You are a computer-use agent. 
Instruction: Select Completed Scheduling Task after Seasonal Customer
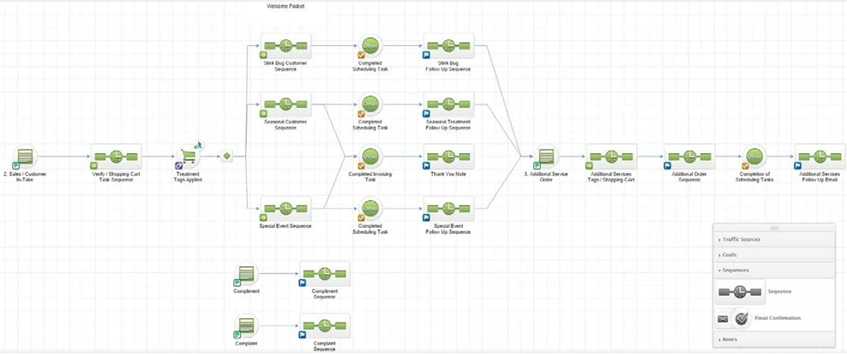370,104
